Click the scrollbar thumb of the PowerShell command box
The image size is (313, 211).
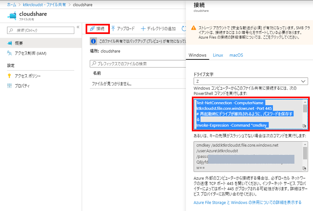click(305, 108)
